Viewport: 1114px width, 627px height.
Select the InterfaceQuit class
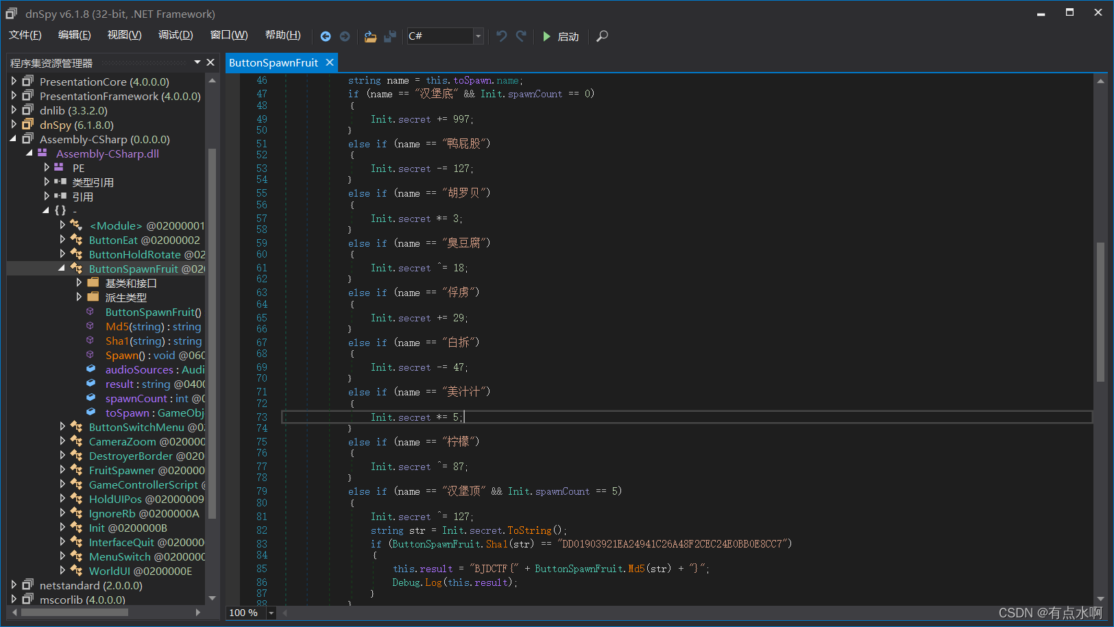click(147, 543)
